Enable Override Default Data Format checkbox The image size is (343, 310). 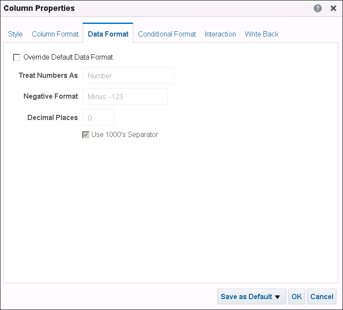point(17,57)
